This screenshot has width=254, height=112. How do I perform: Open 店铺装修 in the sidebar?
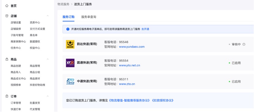[x=16, y=29]
